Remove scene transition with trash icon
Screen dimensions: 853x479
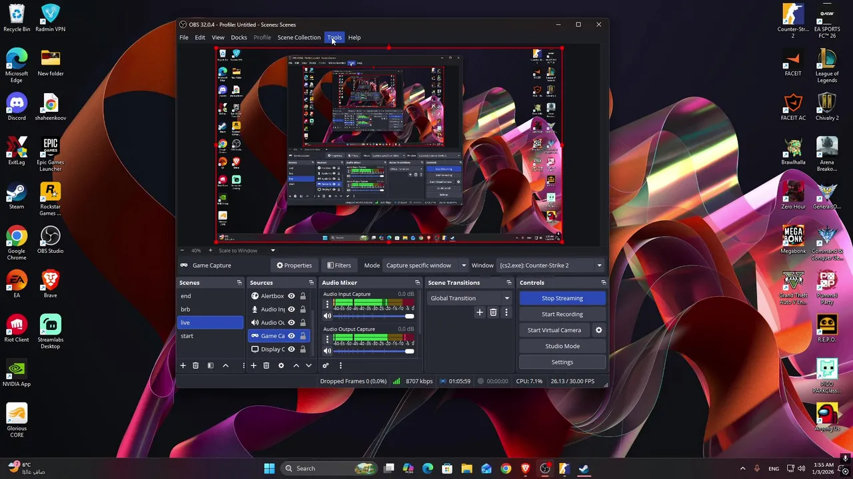coord(493,312)
